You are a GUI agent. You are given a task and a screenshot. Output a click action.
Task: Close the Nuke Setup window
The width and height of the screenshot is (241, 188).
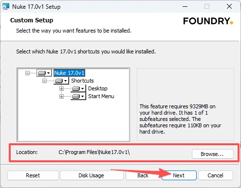(x=229, y=7)
